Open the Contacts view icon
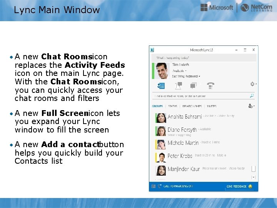277x208 pixels. click(161, 86)
